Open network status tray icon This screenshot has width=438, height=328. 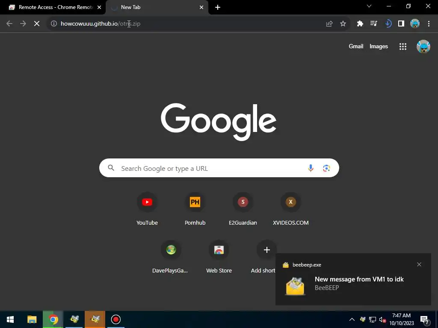click(373, 319)
